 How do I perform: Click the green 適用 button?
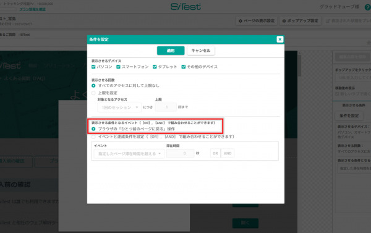(171, 51)
